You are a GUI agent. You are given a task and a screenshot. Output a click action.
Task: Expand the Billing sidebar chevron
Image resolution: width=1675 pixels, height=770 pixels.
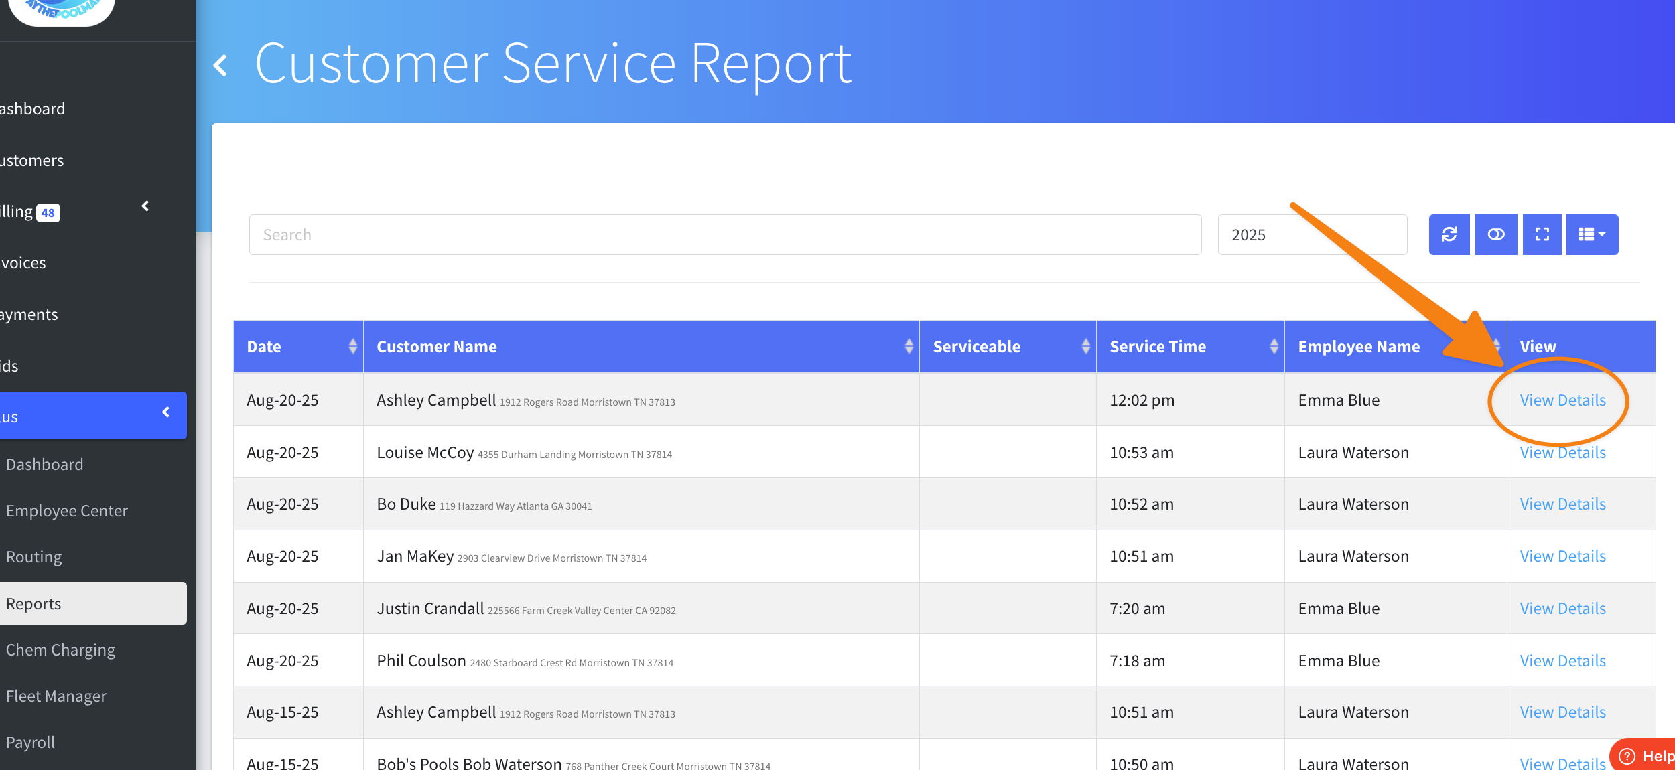coord(145,206)
